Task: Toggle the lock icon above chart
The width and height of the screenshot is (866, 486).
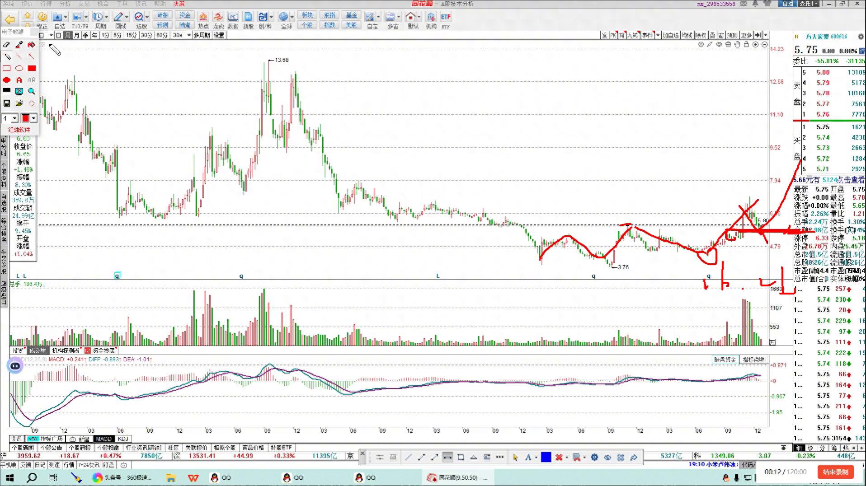Action: (746, 45)
